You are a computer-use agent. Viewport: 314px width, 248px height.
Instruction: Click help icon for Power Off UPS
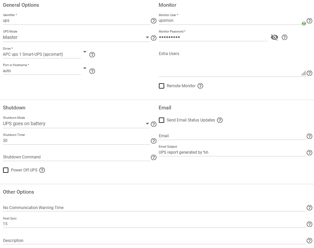42,170
